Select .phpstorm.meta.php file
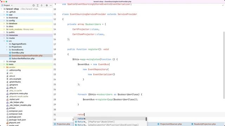 pyautogui.click(x=18, y=93)
